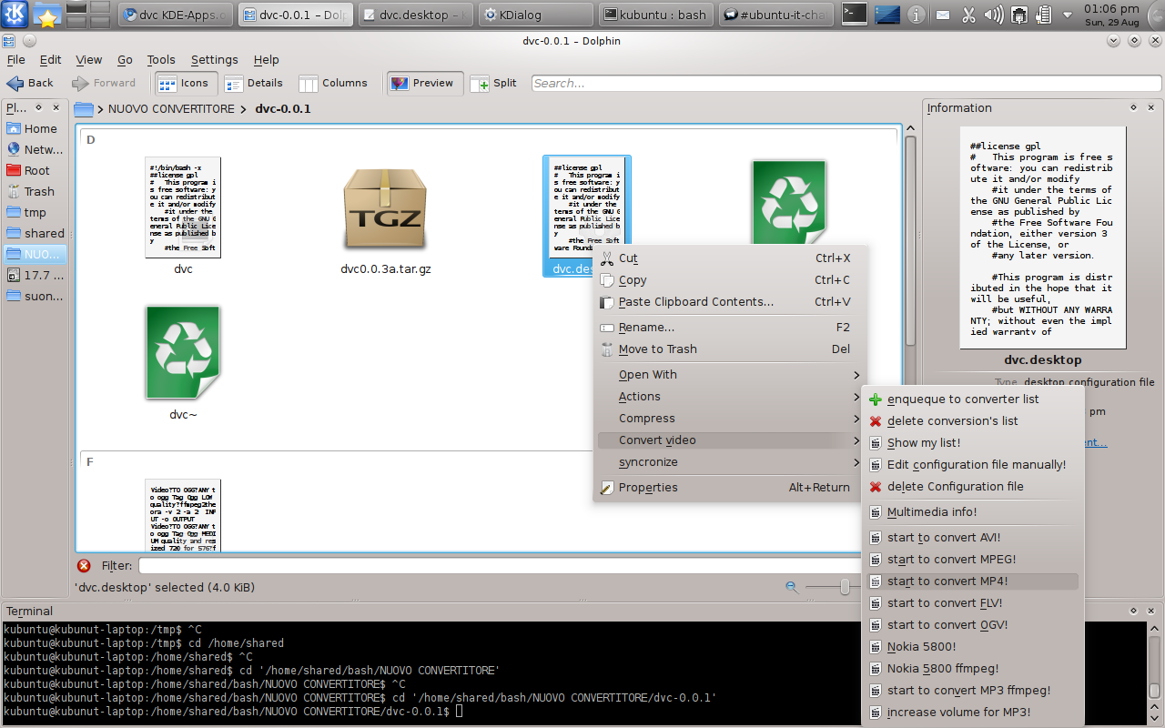
Task: Open the Tools menu
Action: pyautogui.click(x=161, y=59)
